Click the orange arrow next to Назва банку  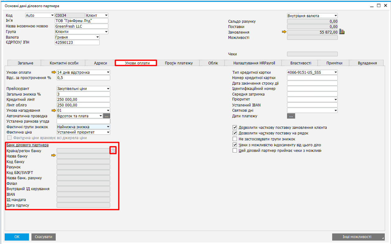click(53, 156)
